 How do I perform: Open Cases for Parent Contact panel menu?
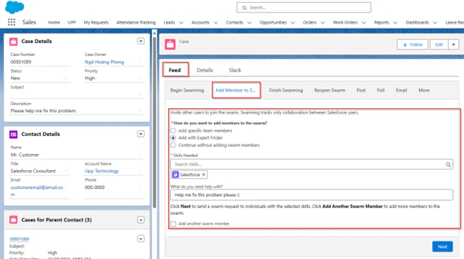(x=141, y=219)
